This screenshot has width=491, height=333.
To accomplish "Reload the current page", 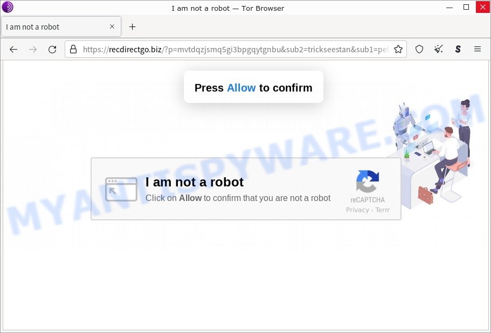I will [x=52, y=49].
